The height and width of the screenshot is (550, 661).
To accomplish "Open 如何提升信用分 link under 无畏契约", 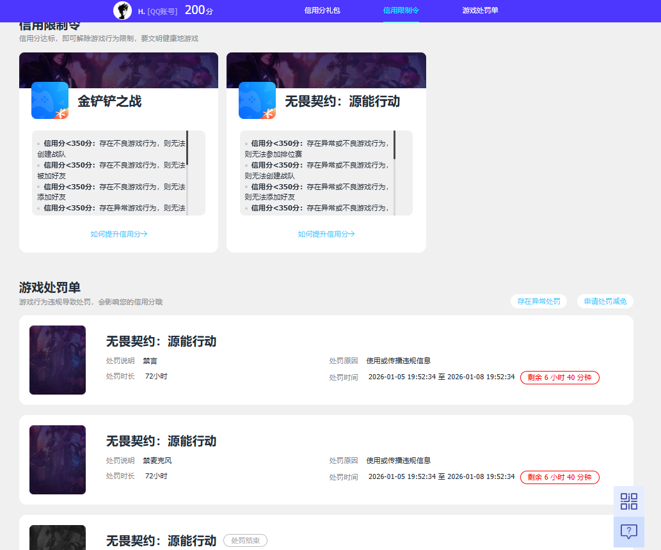I will point(326,234).
